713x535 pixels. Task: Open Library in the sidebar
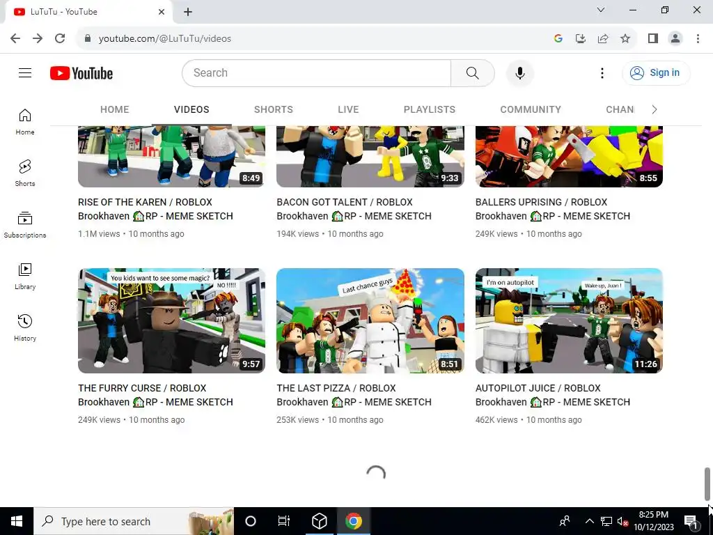click(x=25, y=276)
